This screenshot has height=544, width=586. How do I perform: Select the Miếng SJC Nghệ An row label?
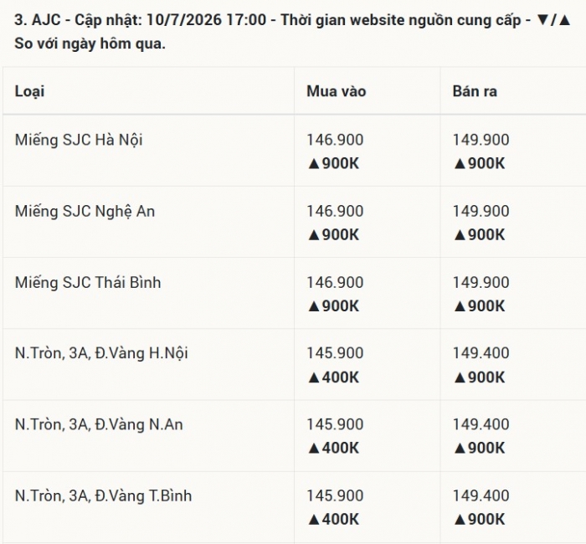click(x=85, y=212)
